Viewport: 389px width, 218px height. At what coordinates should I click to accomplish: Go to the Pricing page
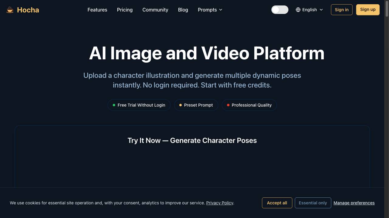pyautogui.click(x=125, y=10)
